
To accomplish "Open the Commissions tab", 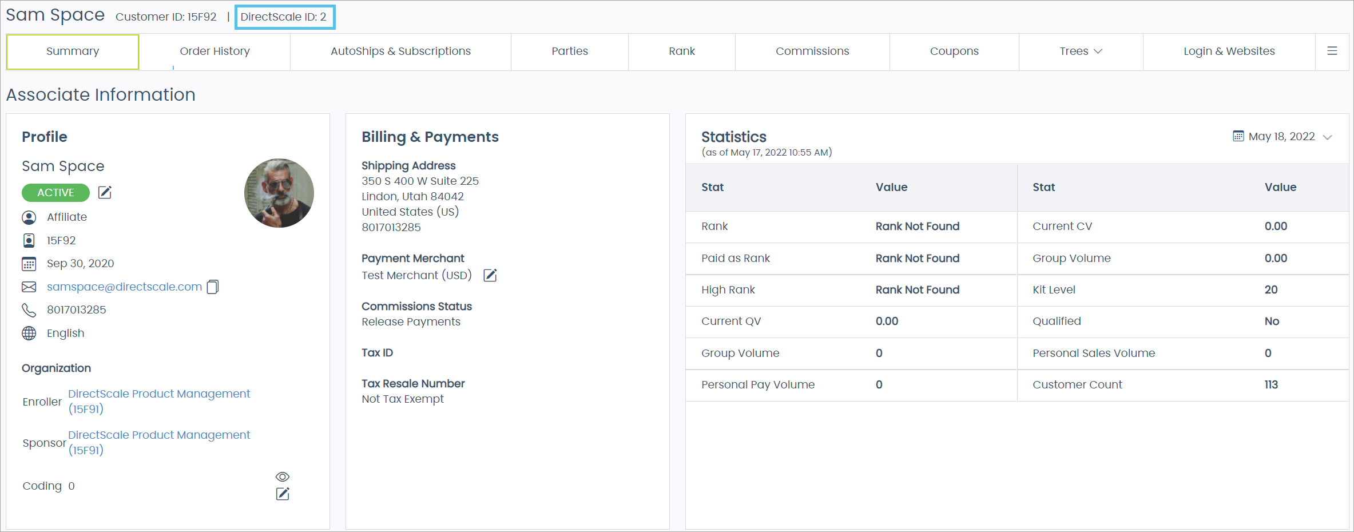I will [812, 51].
